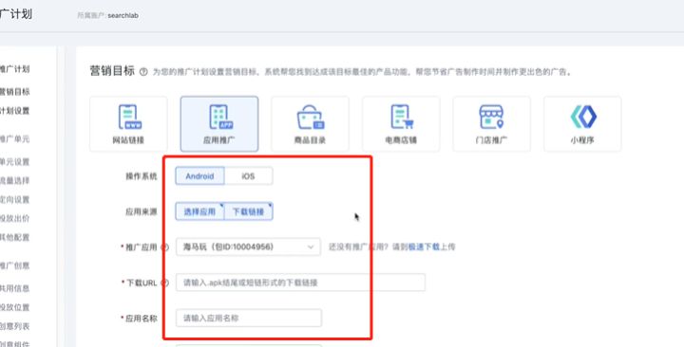Open the help icon beside 营销目标 heading
The width and height of the screenshot is (684, 347).
tap(143, 72)
